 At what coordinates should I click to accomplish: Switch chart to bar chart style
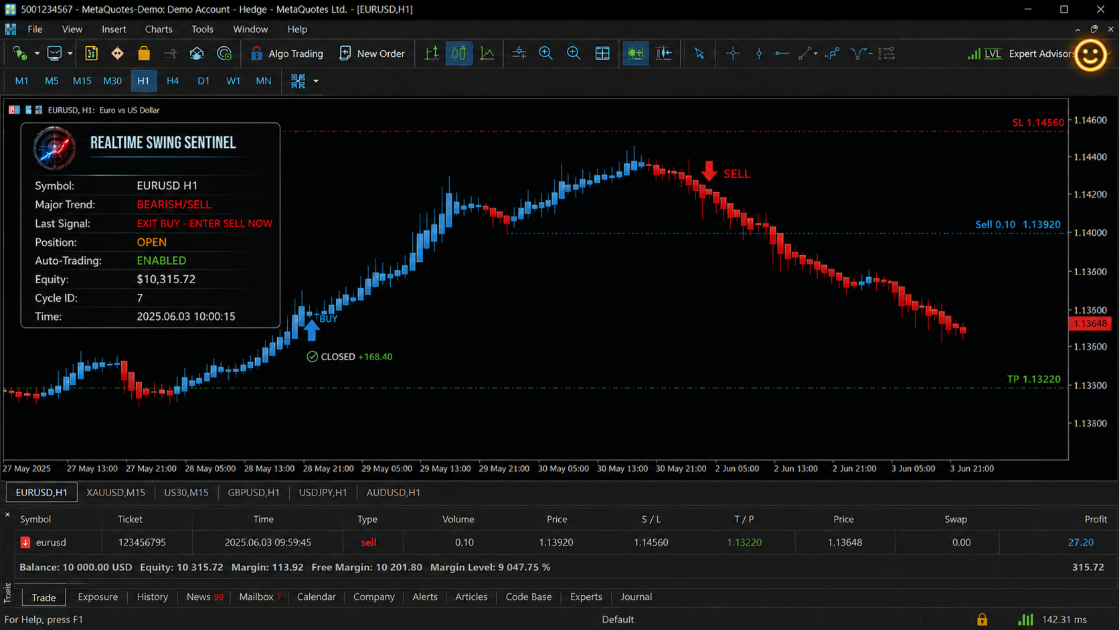pyautogui.click(x=432, y=54)
